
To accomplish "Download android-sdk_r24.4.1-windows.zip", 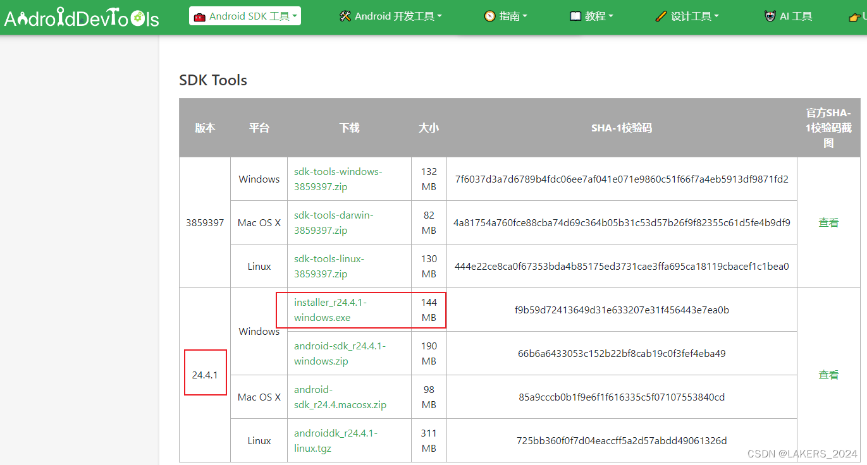I will 340,354.
